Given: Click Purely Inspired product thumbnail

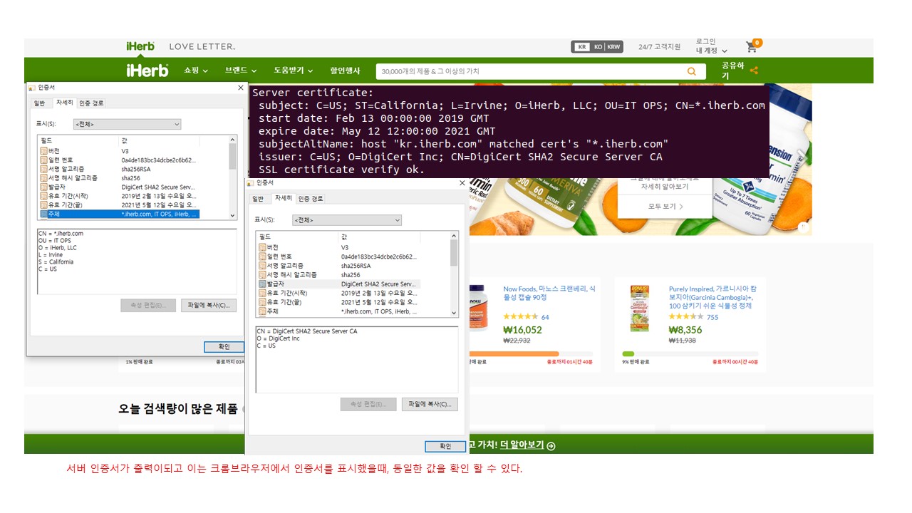Looking at the screenshot, I should click(x=640, y=309).
